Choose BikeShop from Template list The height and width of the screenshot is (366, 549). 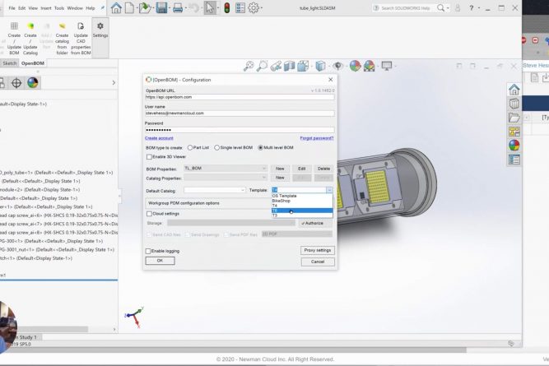(281, 201)
